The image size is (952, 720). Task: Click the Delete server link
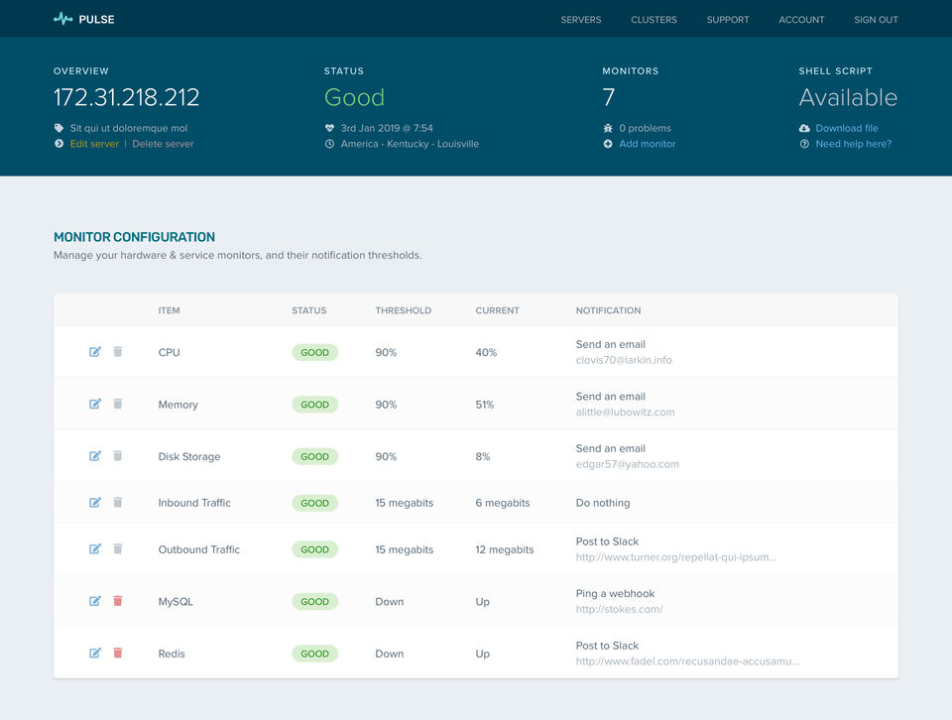[163, 144]
